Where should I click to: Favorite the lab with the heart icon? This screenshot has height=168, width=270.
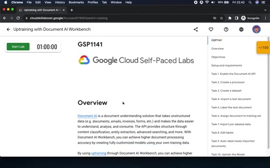[211, 29]
